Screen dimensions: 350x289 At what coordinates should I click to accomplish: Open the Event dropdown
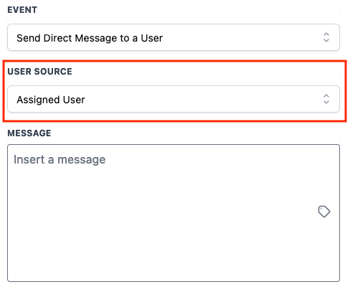tap(174, 37)
